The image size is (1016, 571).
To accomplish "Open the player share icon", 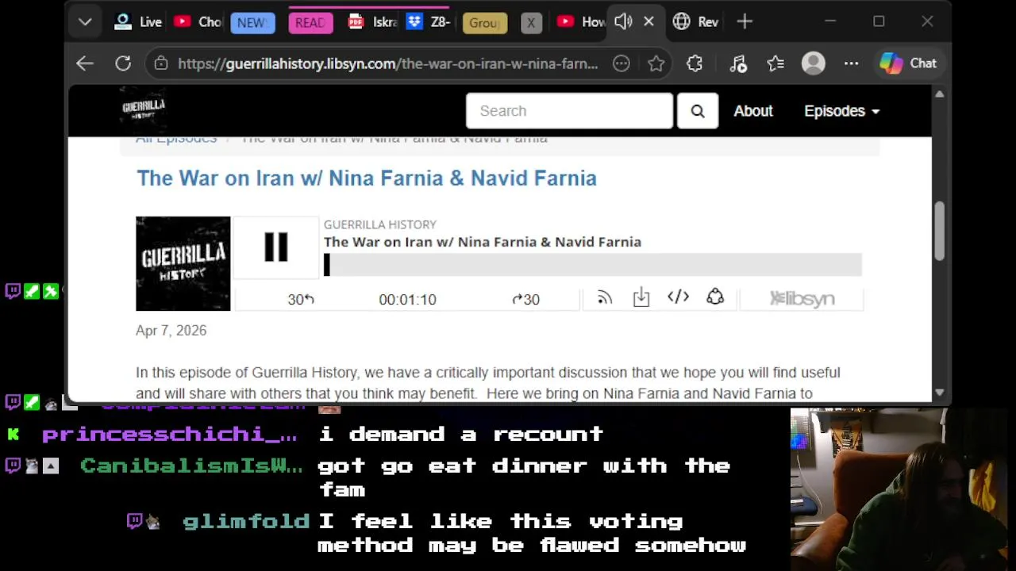I will coord(715,297).
